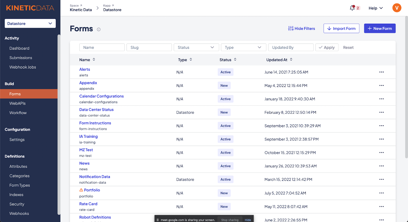
Task: Open the Calendar Configurations form
Action: 101,96
